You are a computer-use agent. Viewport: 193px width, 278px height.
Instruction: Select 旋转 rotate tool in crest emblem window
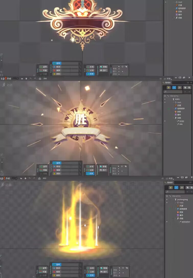click(57, 63)
